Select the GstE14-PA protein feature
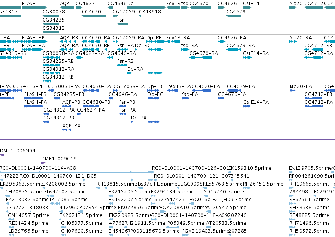 247,106
